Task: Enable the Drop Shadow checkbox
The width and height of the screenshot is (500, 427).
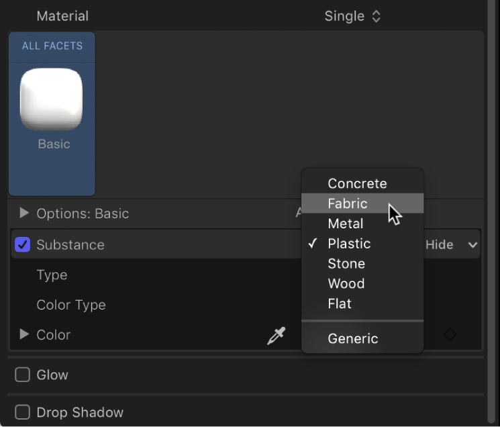Action: tap(23, 412)
